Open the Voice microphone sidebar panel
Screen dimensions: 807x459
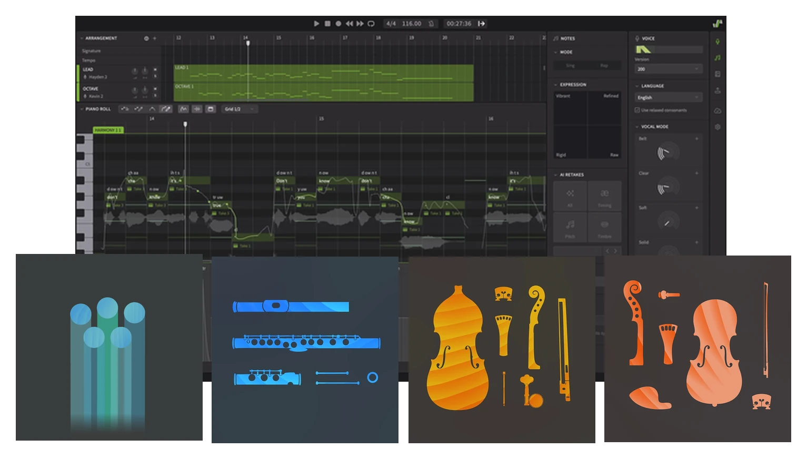(x=718, y=42)
